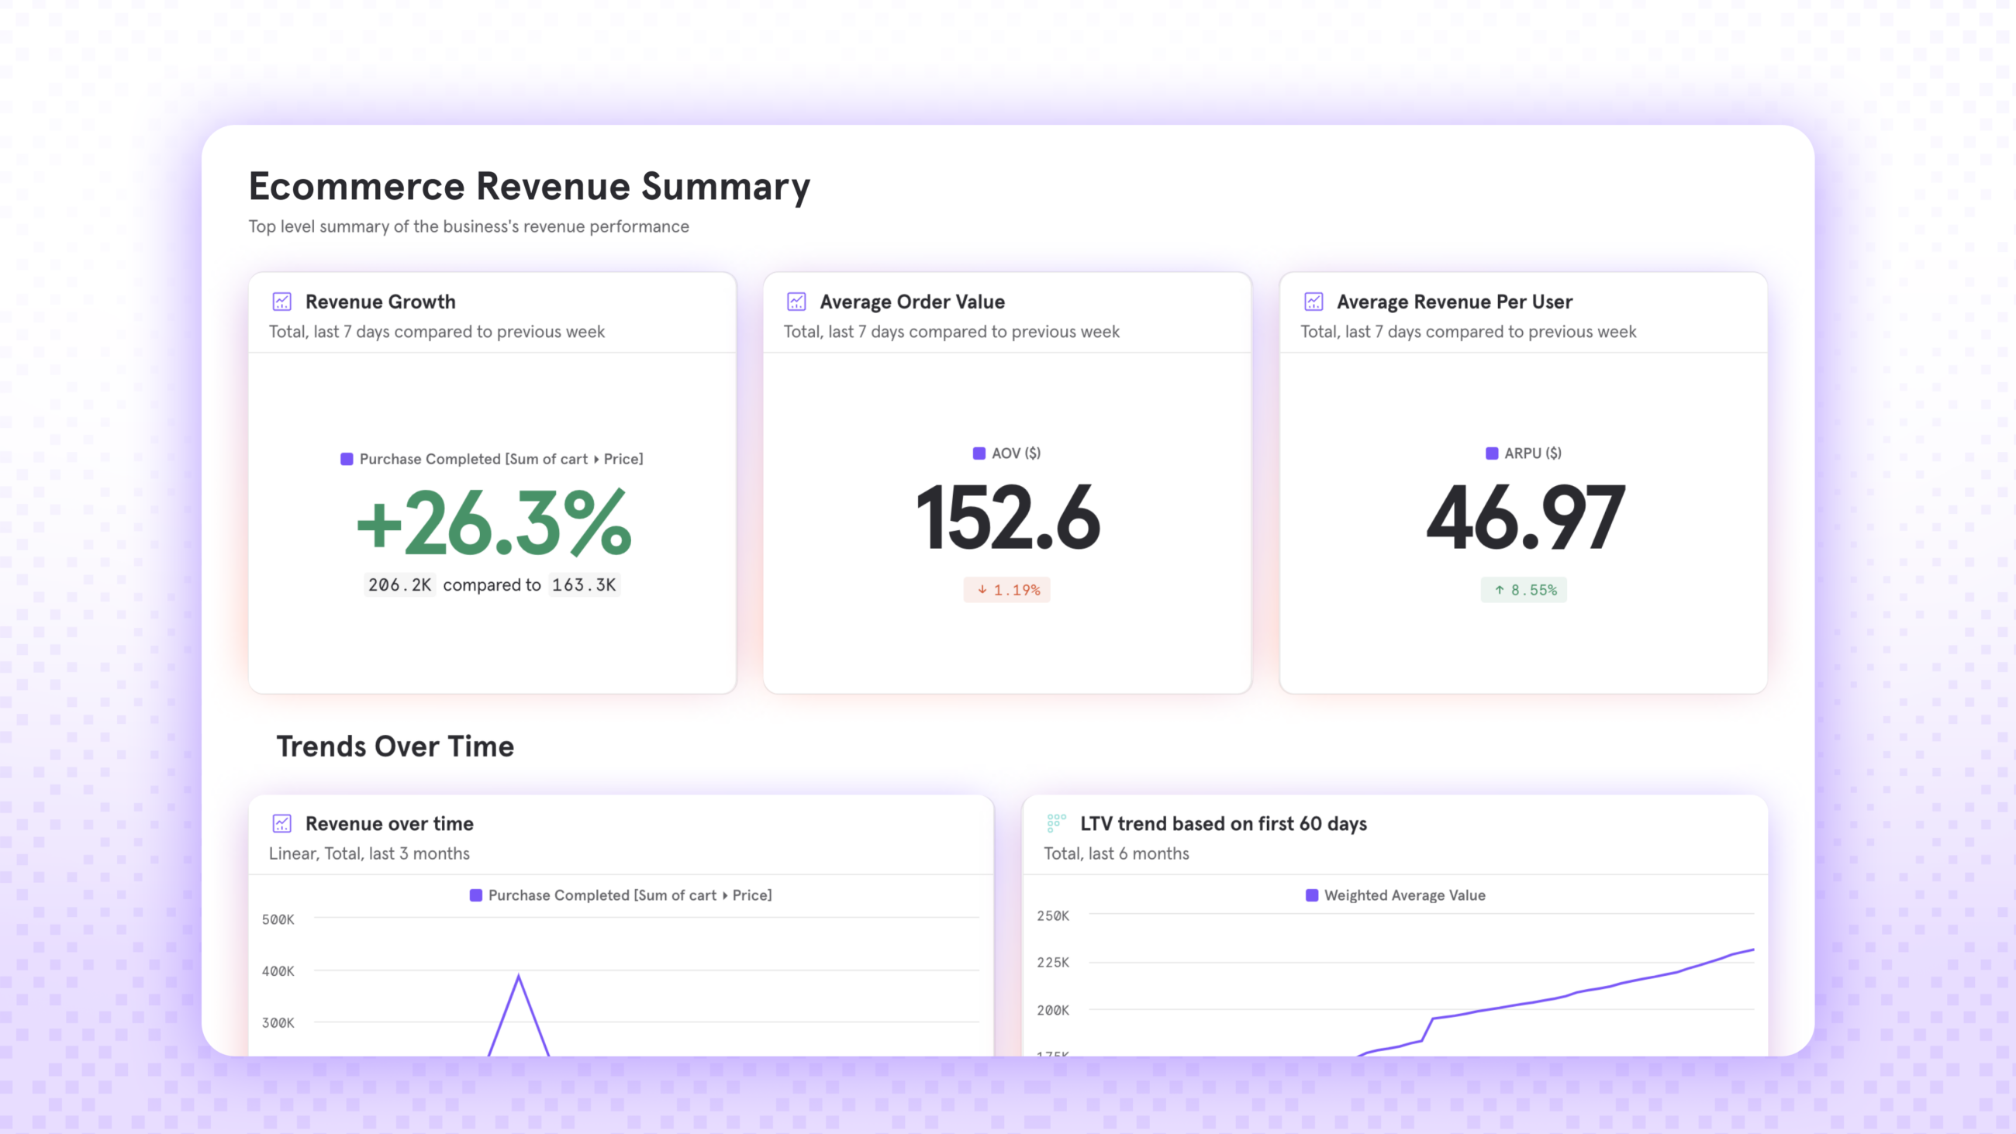Click the Average Order Value chart icon
This screenshot has height=1134, width=2016.
[796, 301]
